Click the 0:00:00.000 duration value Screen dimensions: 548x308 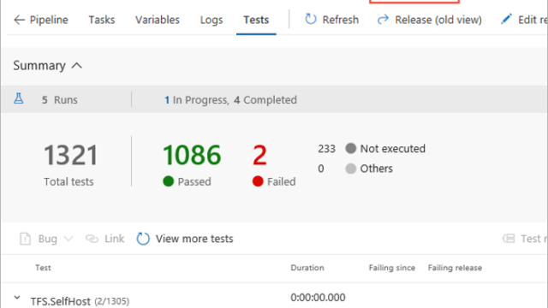(318, 298)
